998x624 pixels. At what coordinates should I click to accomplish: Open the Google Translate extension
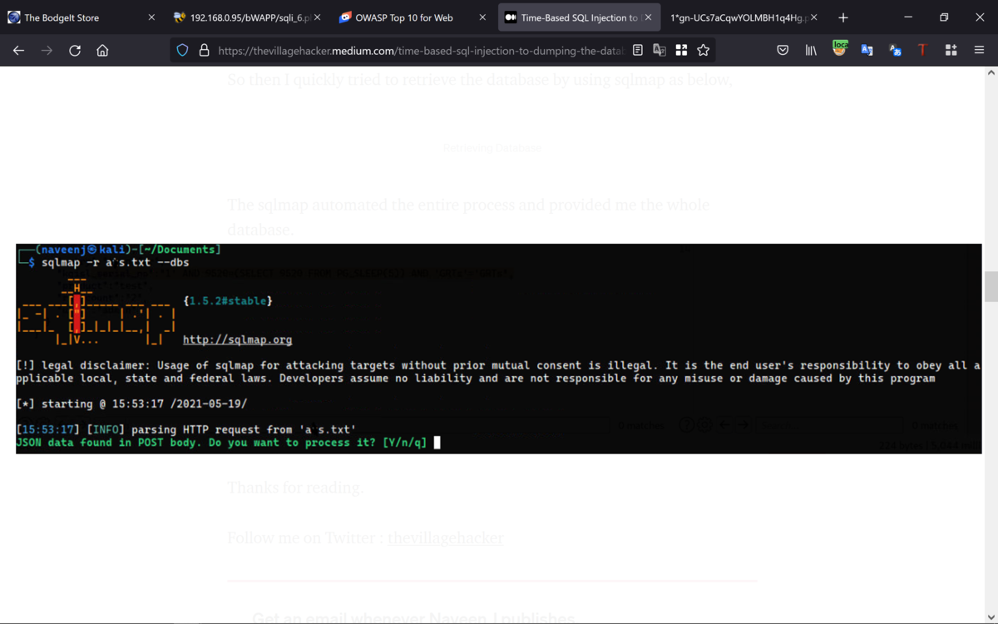[x=867, y=51]
